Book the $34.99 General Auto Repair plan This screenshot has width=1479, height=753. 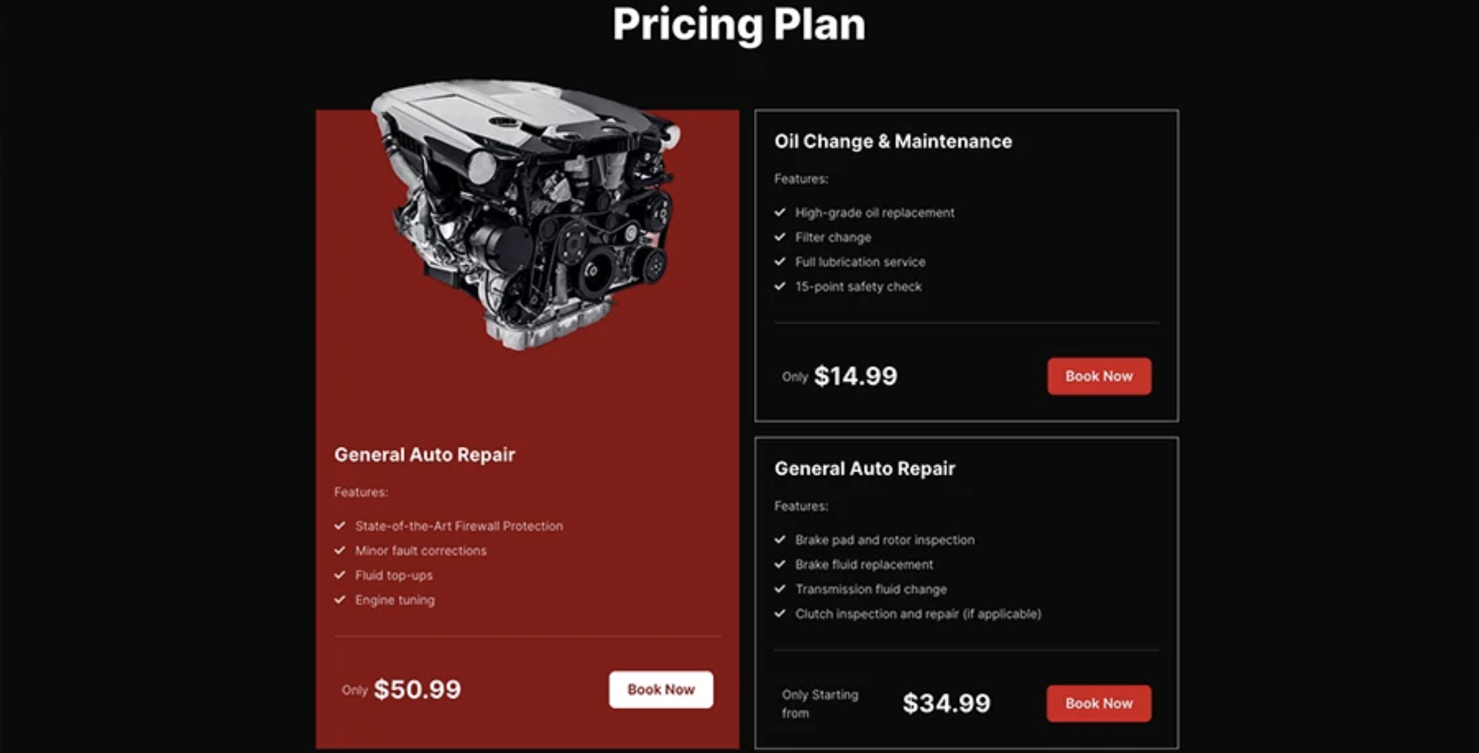1099,703
